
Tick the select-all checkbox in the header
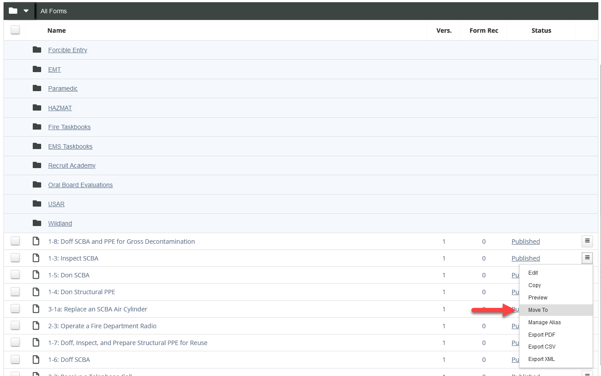[x=15, y=30]
